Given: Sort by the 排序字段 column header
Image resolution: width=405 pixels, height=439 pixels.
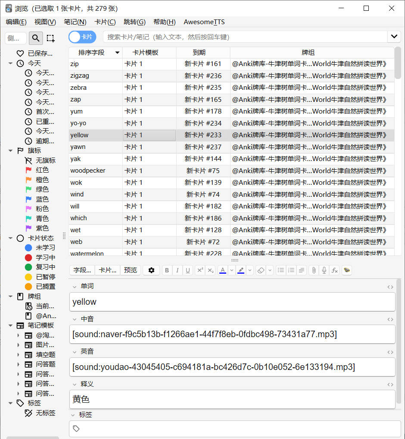Looking at the screenshot, I should click(95, 52).
